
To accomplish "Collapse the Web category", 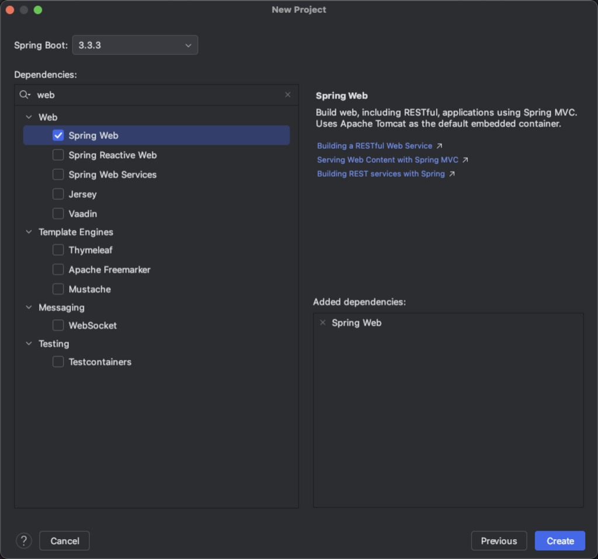I will [x=29, y=117].
